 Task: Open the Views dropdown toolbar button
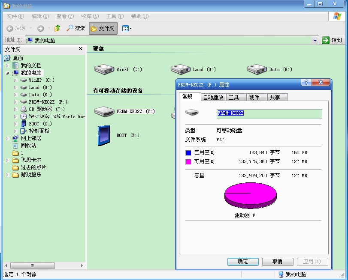[127, 28]
